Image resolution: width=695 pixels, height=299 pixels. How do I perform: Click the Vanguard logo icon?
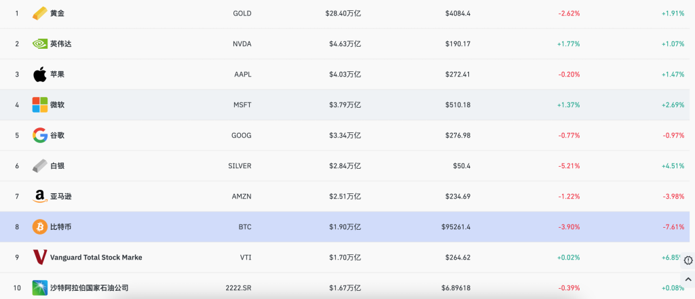point(40,258)
